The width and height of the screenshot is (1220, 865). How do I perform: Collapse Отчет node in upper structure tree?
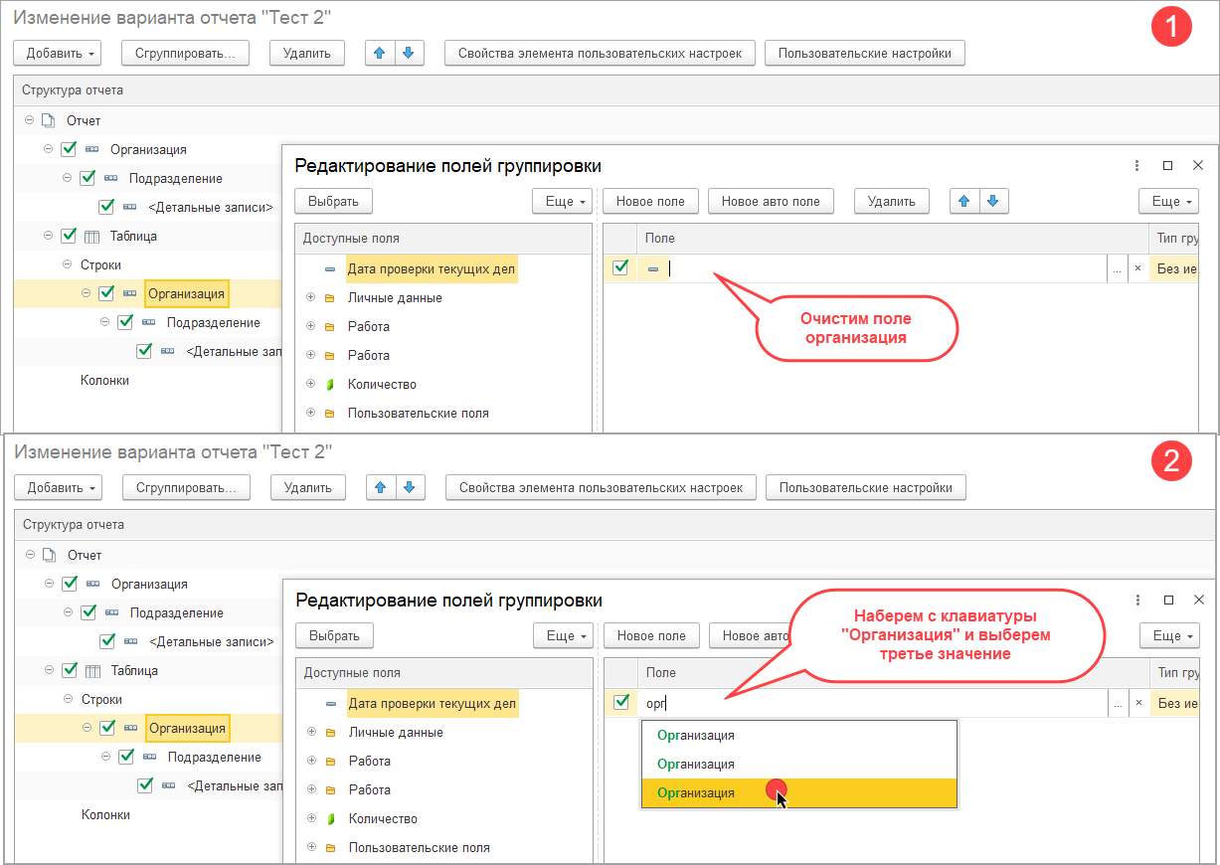tap(28, 120)
